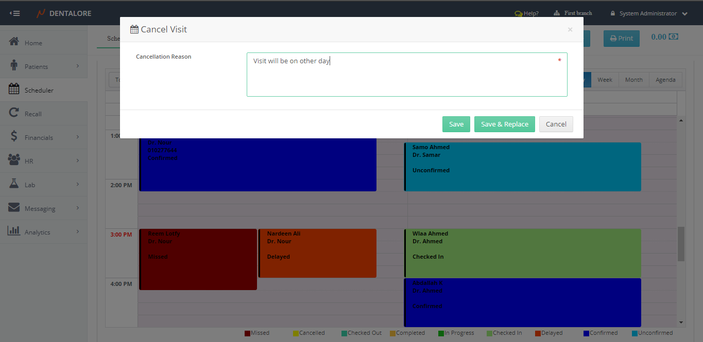Click the Save & Replace button
This screenshot has width=703, height=342.
coord(504,124)
